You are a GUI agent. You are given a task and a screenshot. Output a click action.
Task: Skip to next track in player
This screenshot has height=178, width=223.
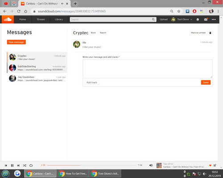pos(18,165)
